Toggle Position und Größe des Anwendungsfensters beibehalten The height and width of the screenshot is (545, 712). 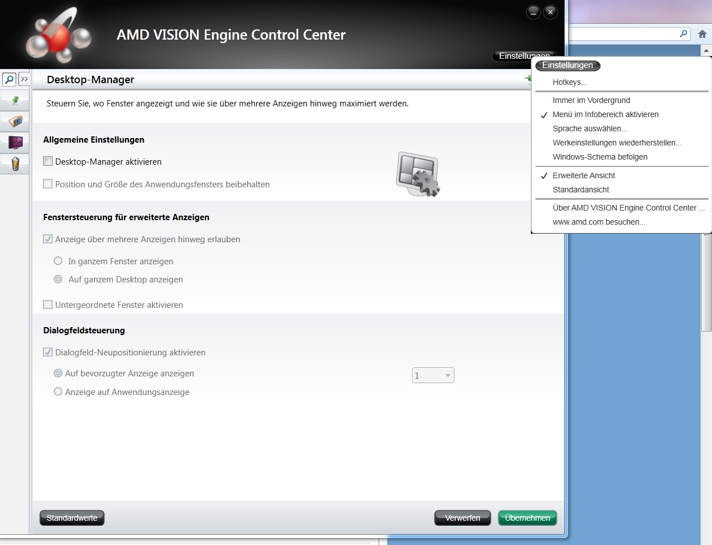(x=48, y=184)
